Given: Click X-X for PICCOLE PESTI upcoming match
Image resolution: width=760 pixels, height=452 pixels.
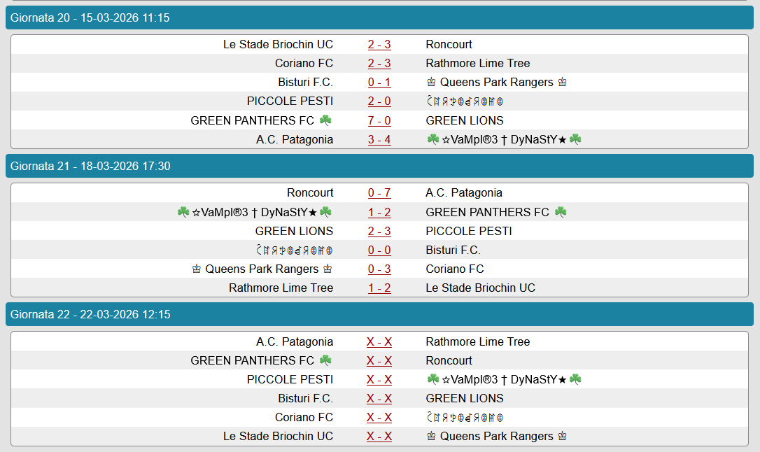Looking at the screenshot, I should pyautogui.click(x=379, y=380).
